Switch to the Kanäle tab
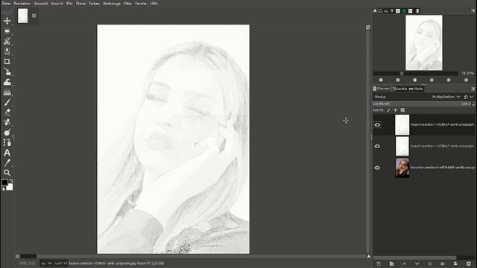This screenshot has height=268, width=477. [399, 89]
